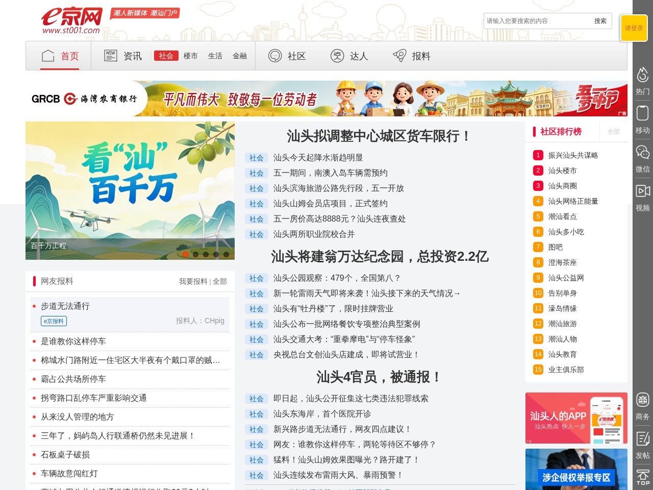This screenshot has width=653, height=490.
Task: Click the e京报料 tag badge
Action: [54, 321]
